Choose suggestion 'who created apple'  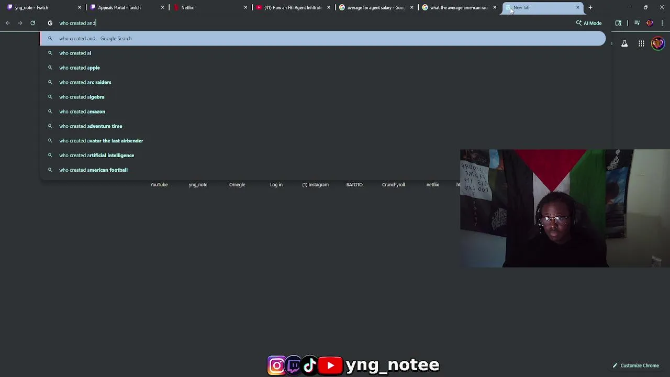pos(322,68)
